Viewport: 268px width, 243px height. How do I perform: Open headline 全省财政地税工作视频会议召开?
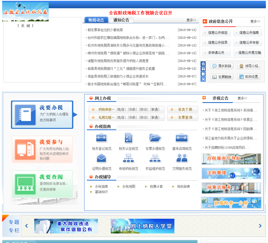coord(140,13)
